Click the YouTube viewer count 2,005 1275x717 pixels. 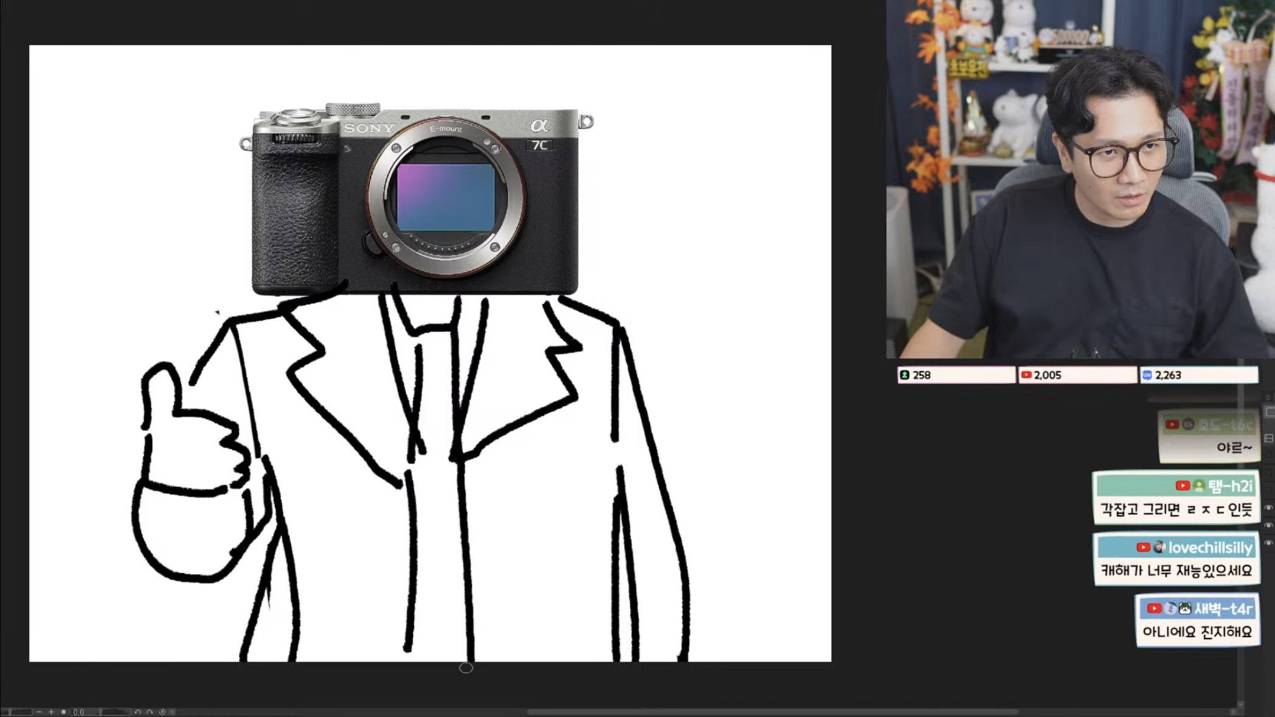(1077, 375)
